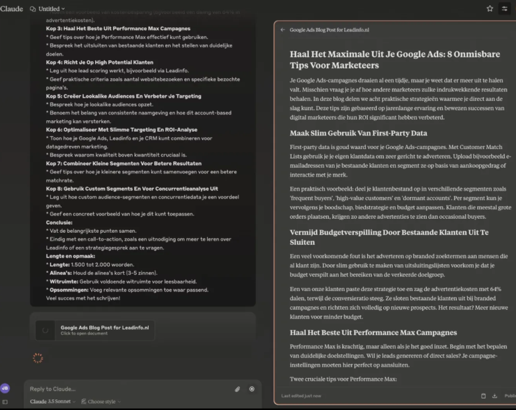The image size is (516, 410).
Task: Click the heading 'Vermijd Budgetverspilling Door Bestaande Klanten'
Action: click(389, 237)
